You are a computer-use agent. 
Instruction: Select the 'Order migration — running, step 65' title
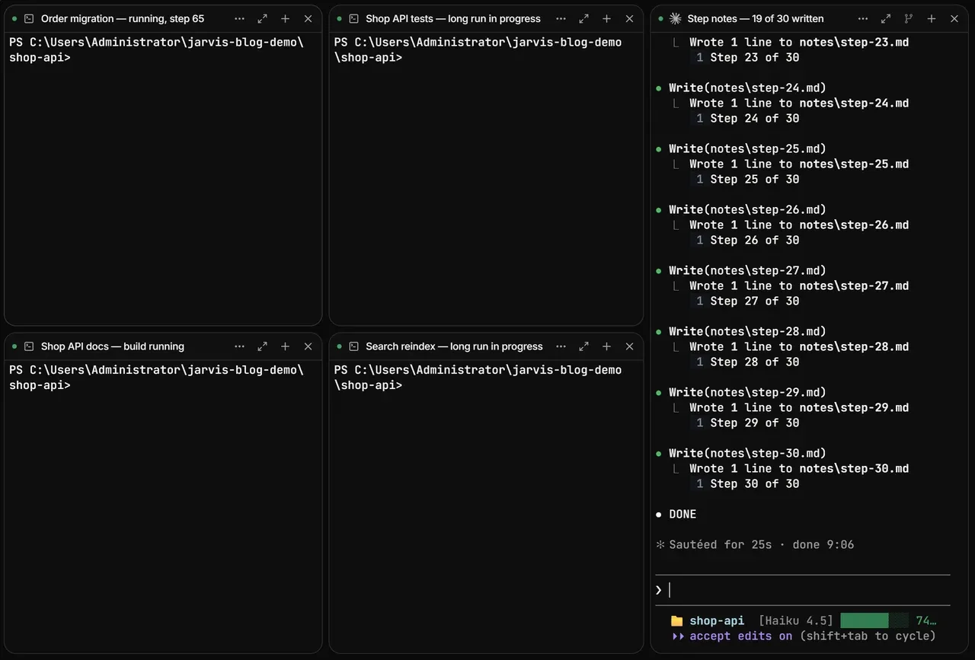[x=123, y=18]
